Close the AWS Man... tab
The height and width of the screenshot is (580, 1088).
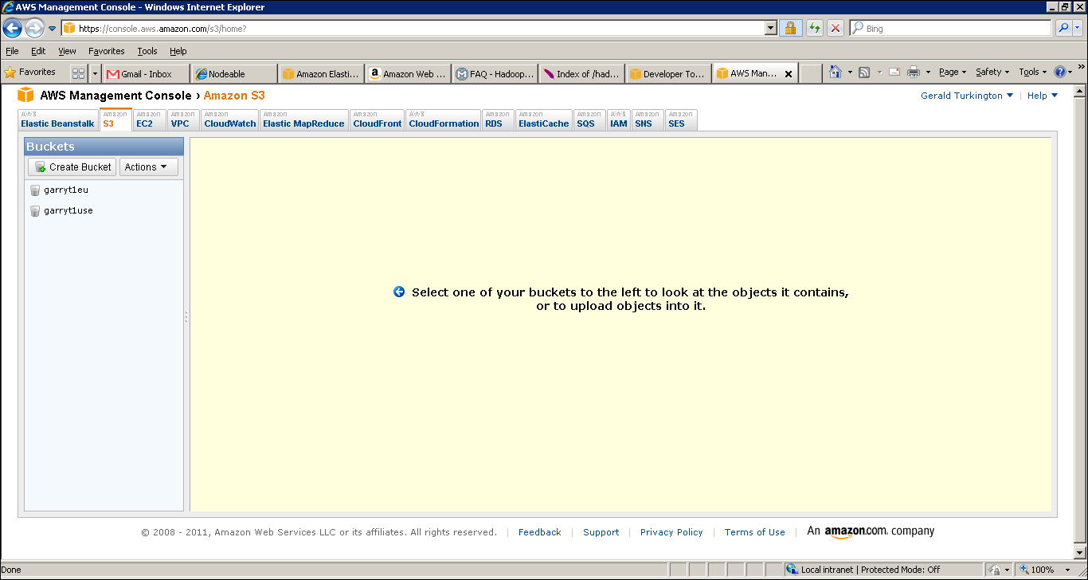pos(789,74)
